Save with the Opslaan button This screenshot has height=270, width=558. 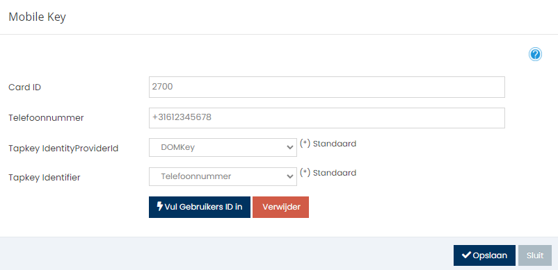(484, 255)
